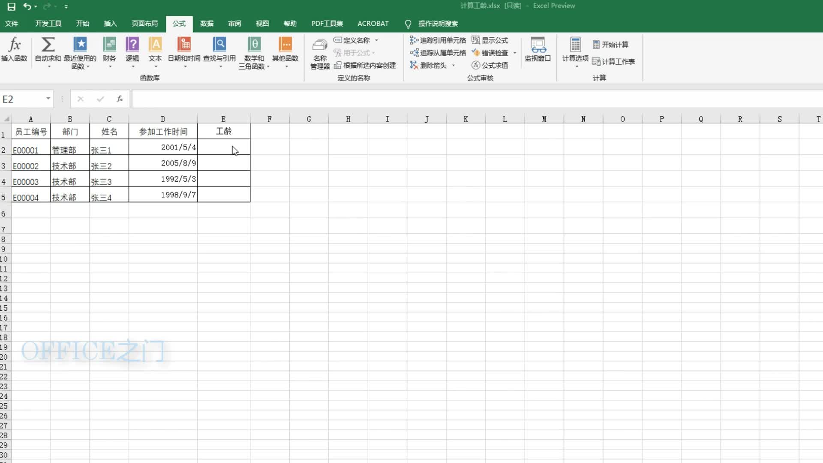
Task: Click the Undo arrow icon
Action: [27, 6]
